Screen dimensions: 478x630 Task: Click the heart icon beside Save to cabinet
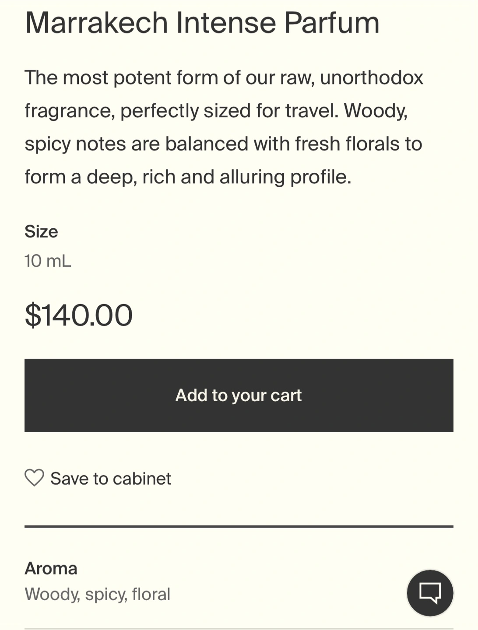point(34,478)
